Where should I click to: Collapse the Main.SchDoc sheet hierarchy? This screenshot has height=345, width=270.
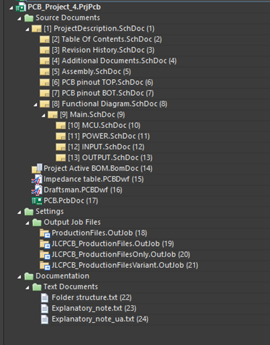click(43, 115)
